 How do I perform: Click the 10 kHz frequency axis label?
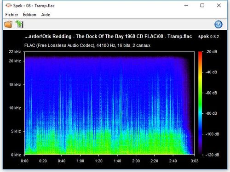[15, 108]
